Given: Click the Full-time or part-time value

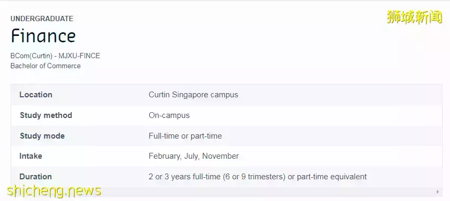Looking at the screenshot, I should click(x=185, y=135).
